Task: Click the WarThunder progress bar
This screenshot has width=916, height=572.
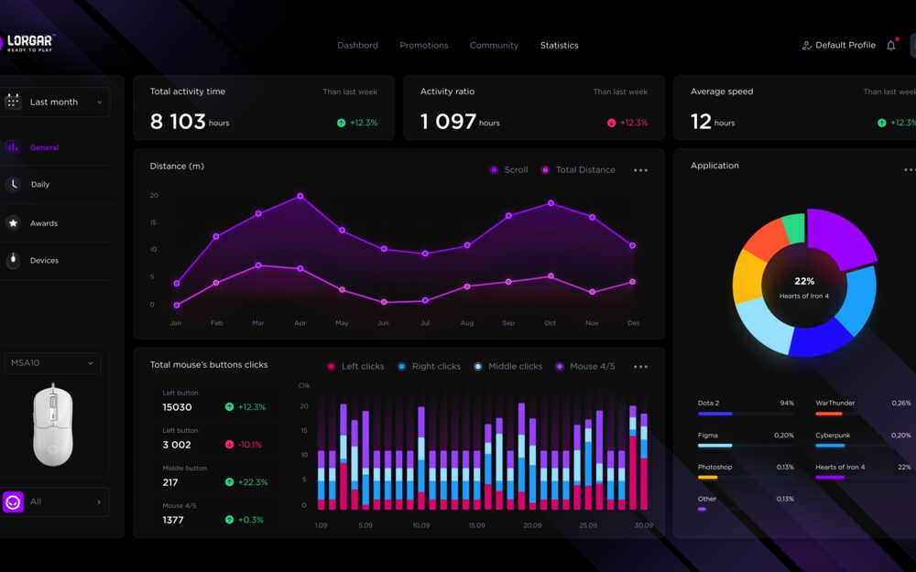Action: [864, 414]
